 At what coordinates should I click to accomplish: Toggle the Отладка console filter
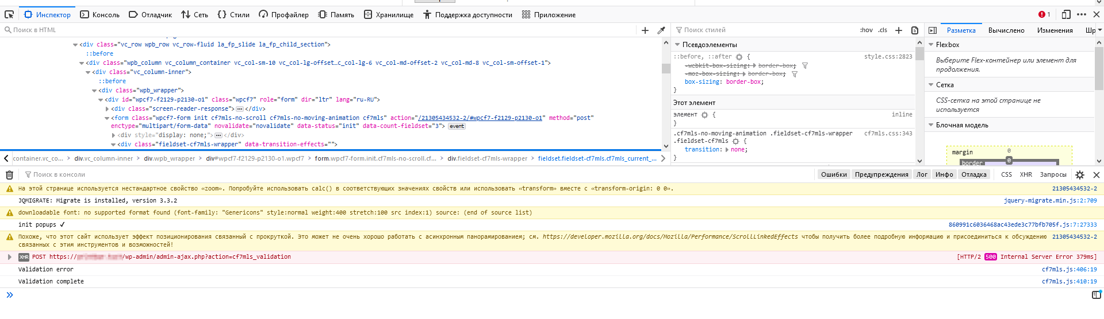coord(974,175)
